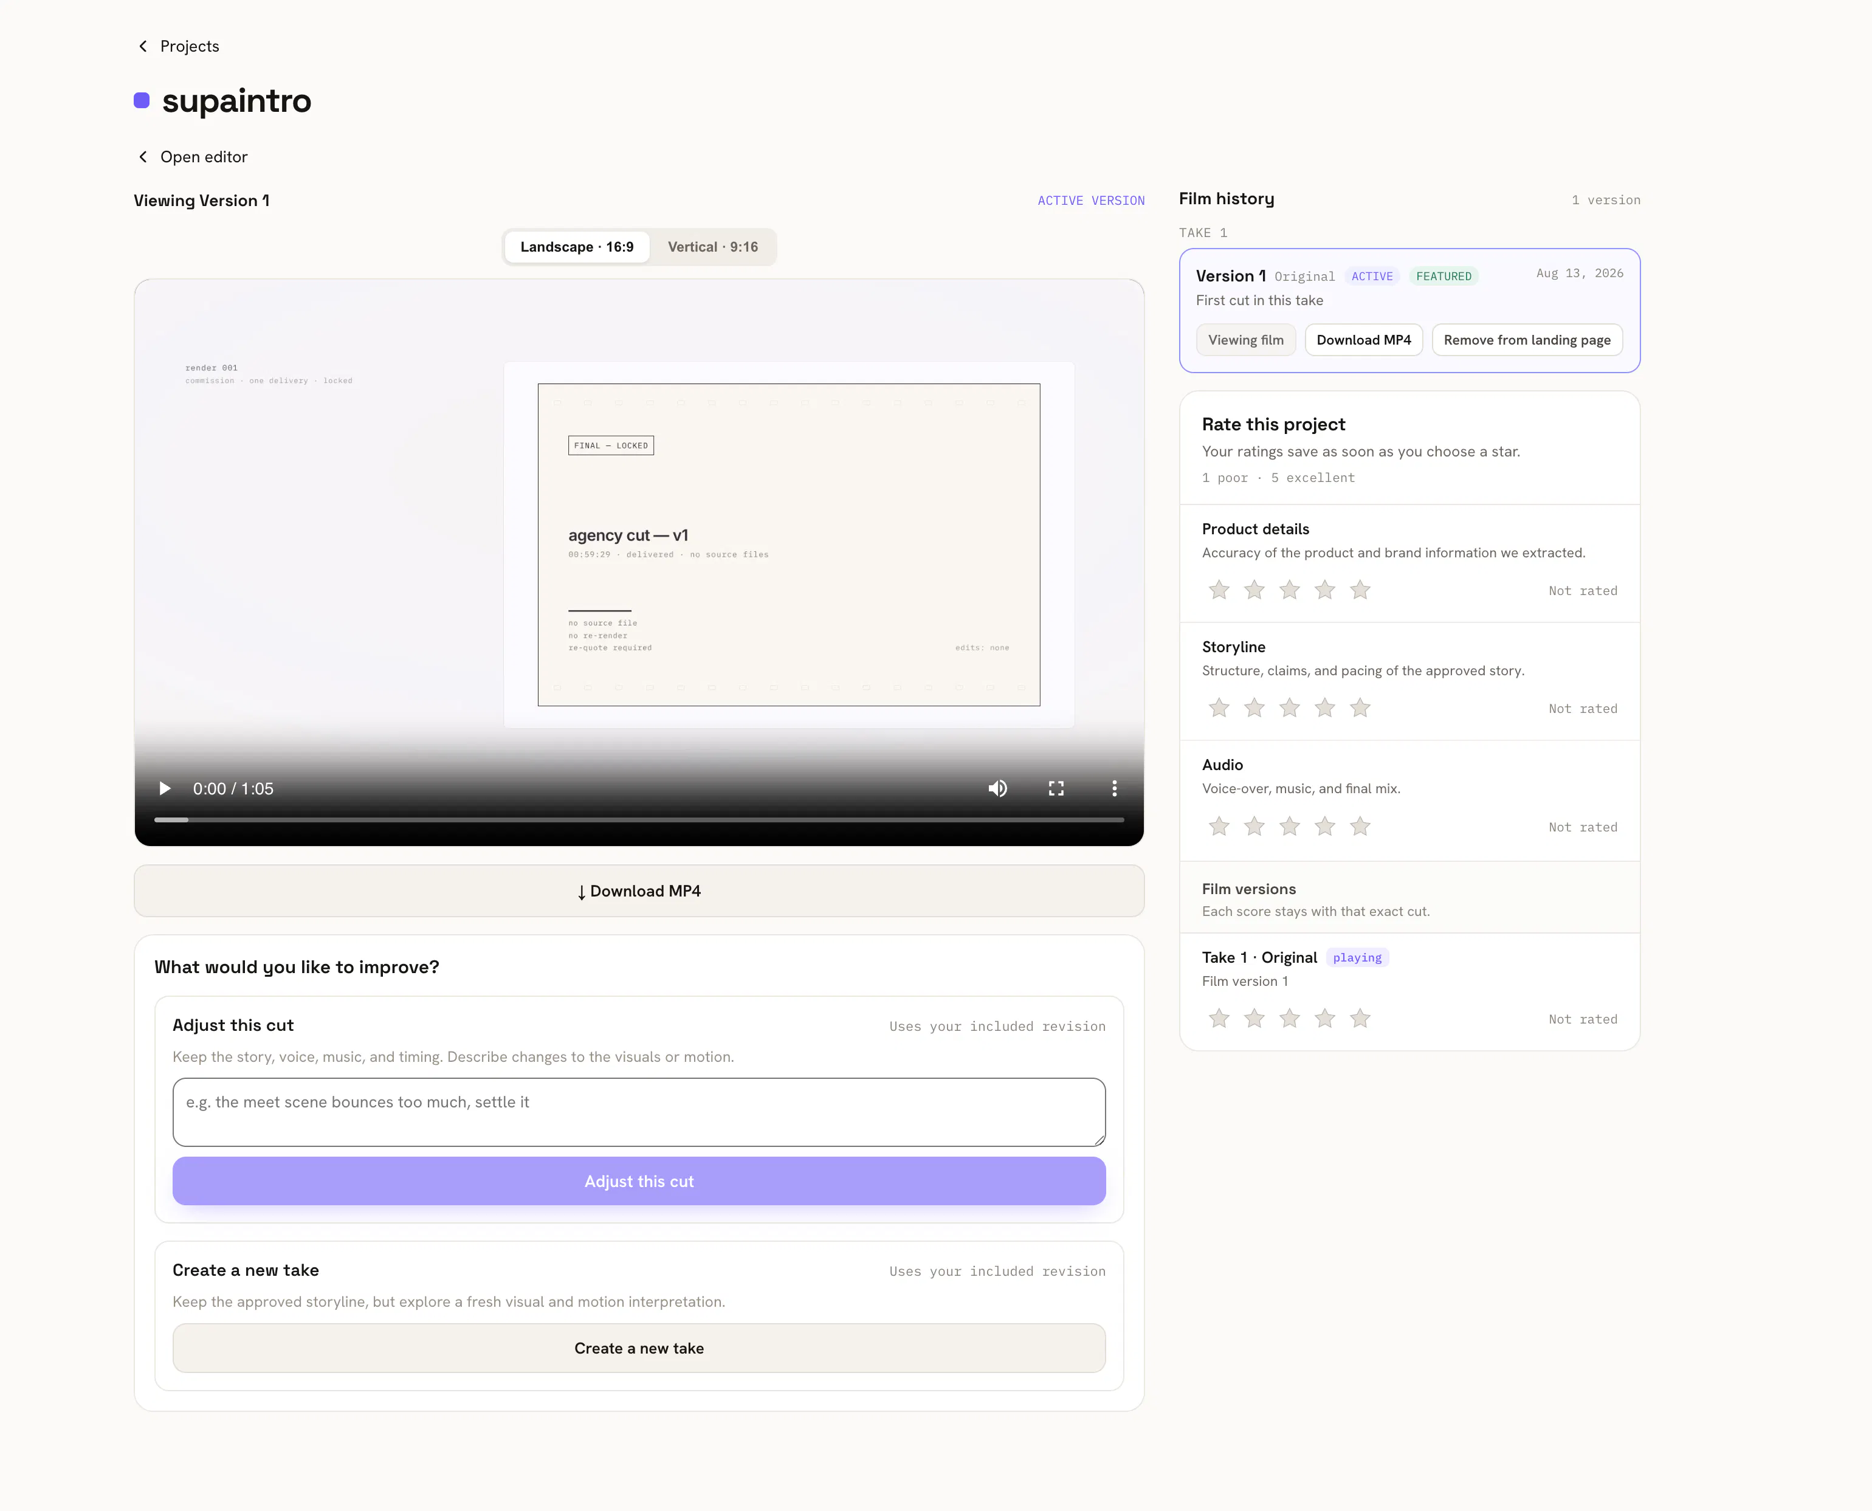The image size is (1872, 1511).
Task: Mute the video volume
Action: pyautogui.click(x=997, y=788)
